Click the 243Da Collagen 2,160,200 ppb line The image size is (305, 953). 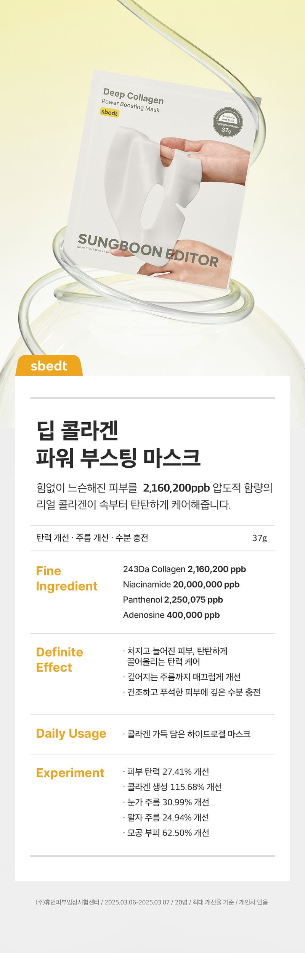(x=185, y=569)
